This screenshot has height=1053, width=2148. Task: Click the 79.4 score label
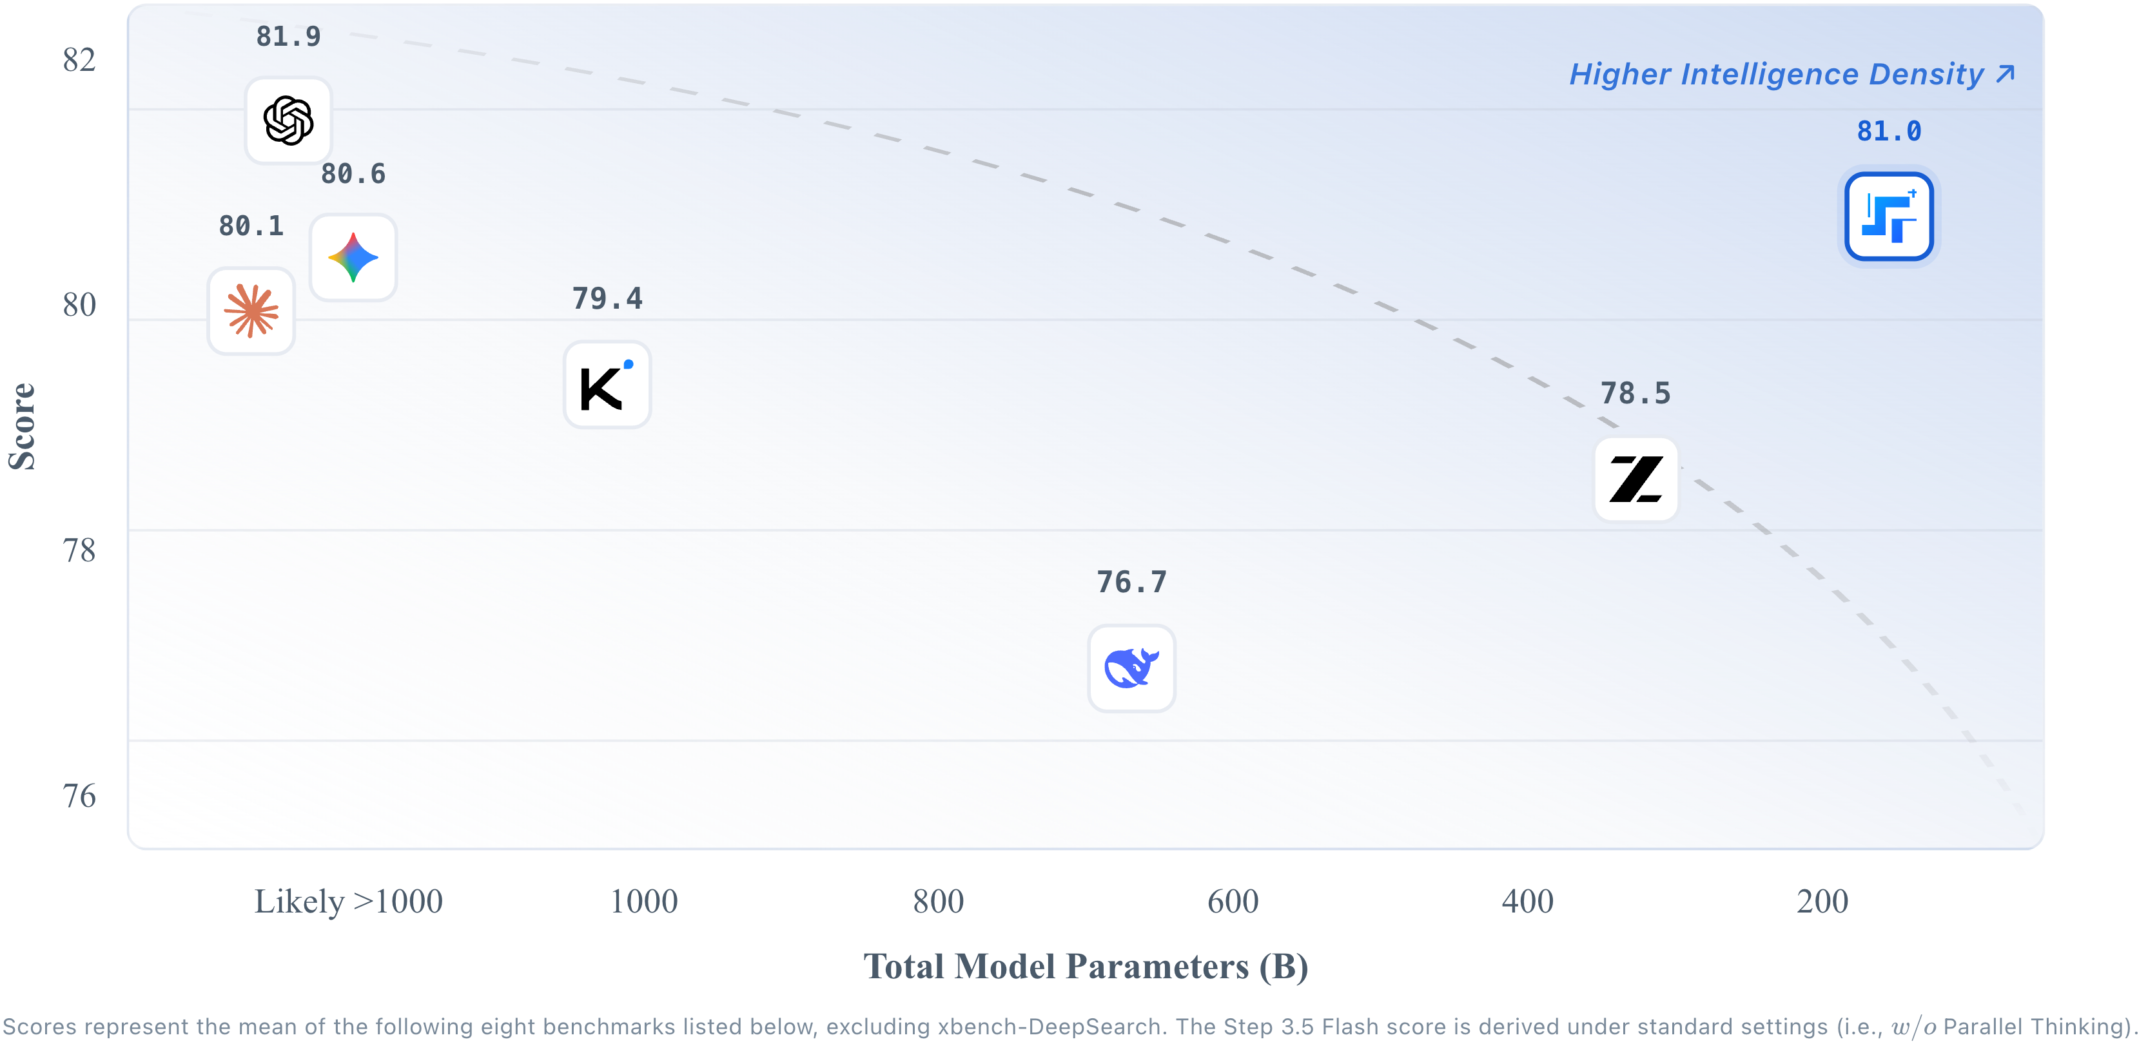(x=607, y=298)
